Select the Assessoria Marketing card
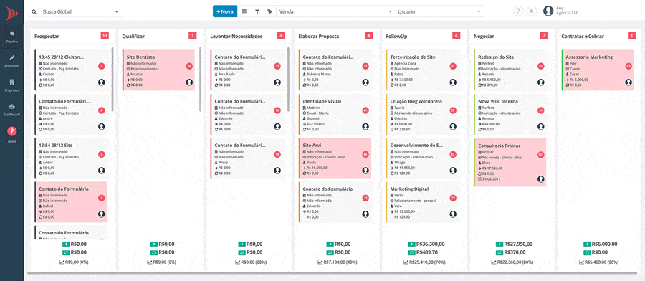This screenshot has width=645, height=281. [598, 70]
